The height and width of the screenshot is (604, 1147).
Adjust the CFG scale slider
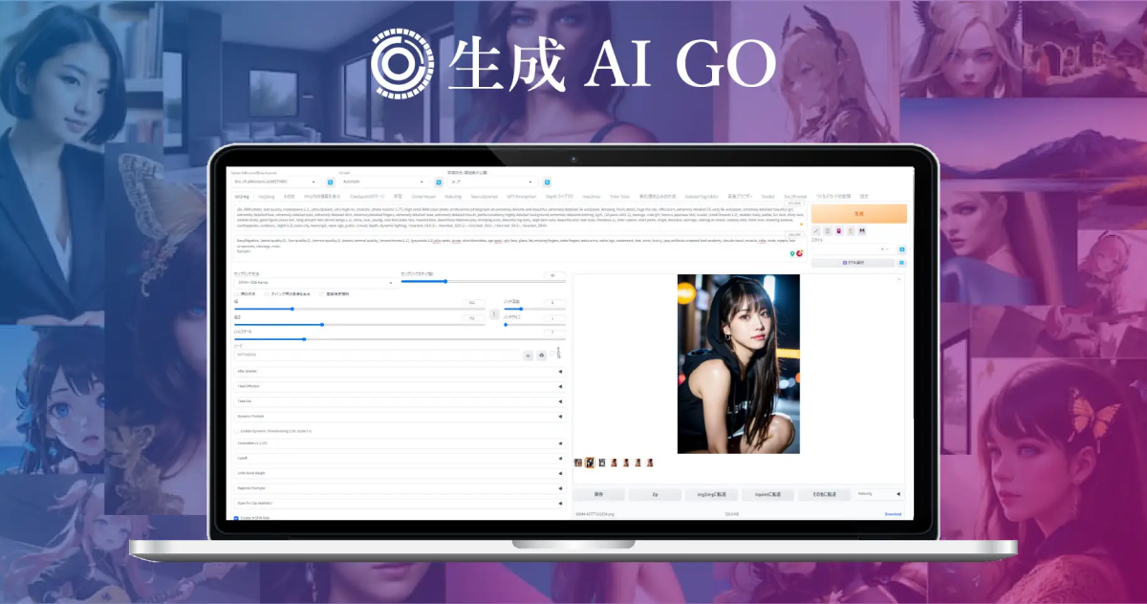305,339
